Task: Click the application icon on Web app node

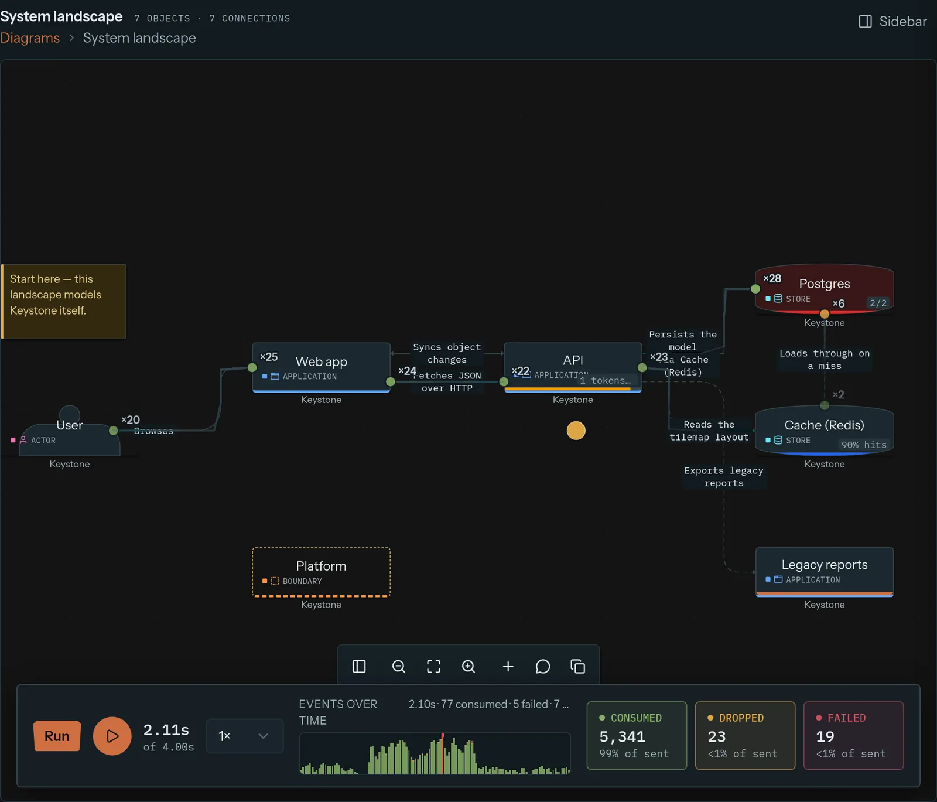Action: pos(275,376)
